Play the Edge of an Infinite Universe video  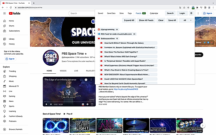tap(47, 104)
